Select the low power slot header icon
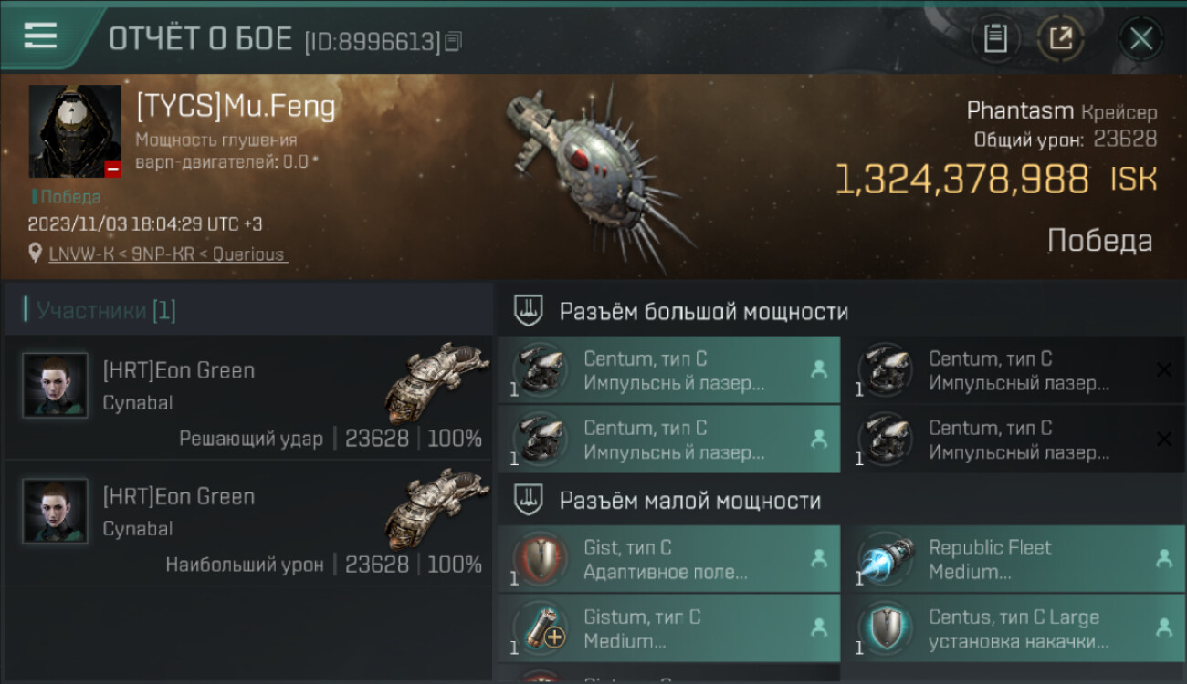1187x684 pixels. 529,500
